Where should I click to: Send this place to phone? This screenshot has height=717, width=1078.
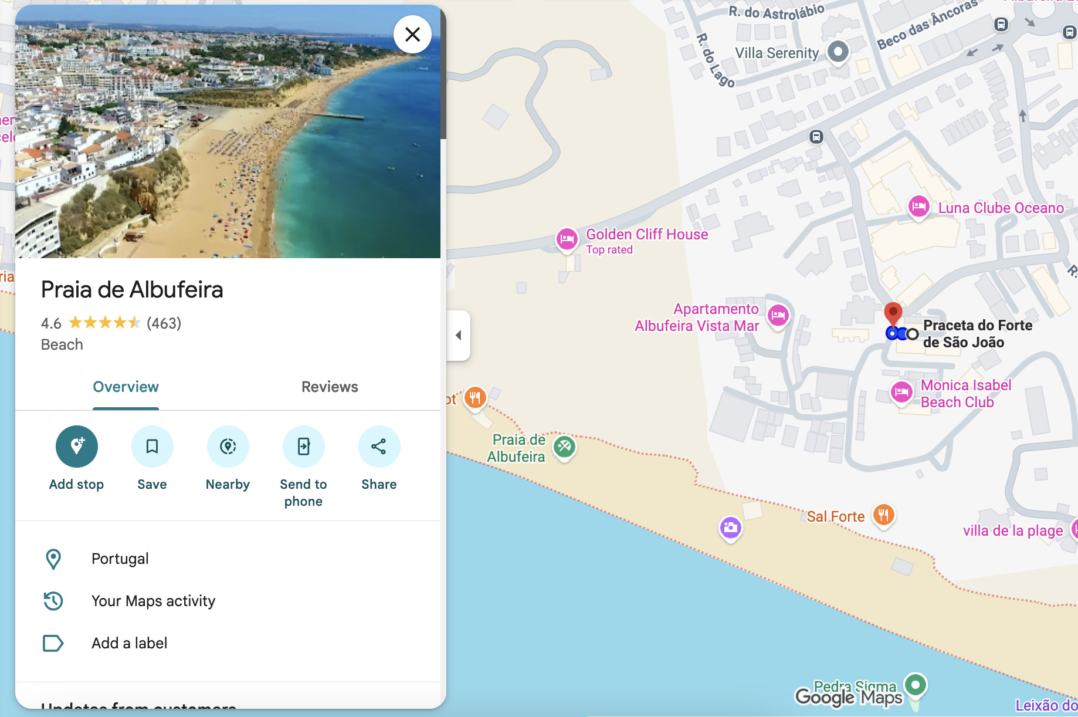tap(303, 447)
